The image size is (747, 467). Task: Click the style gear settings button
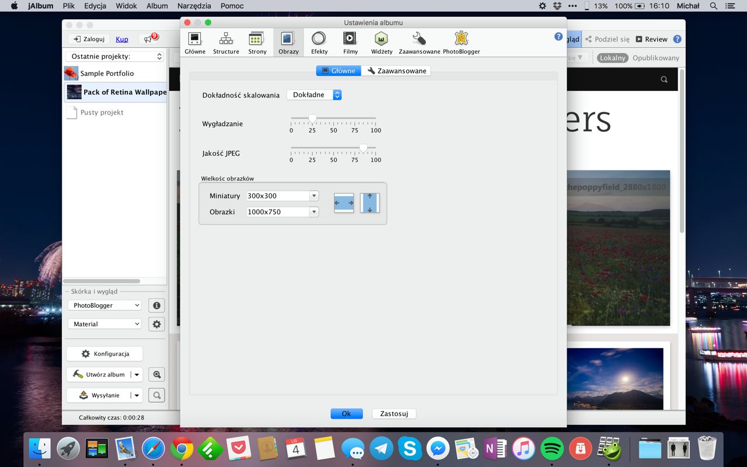point(156,324)
